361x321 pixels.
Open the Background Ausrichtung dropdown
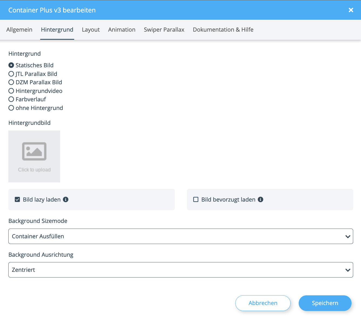coord(180,270)
